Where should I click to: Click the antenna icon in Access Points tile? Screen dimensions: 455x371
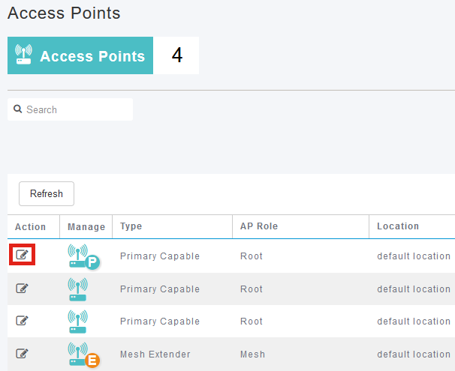pos(23,55)
